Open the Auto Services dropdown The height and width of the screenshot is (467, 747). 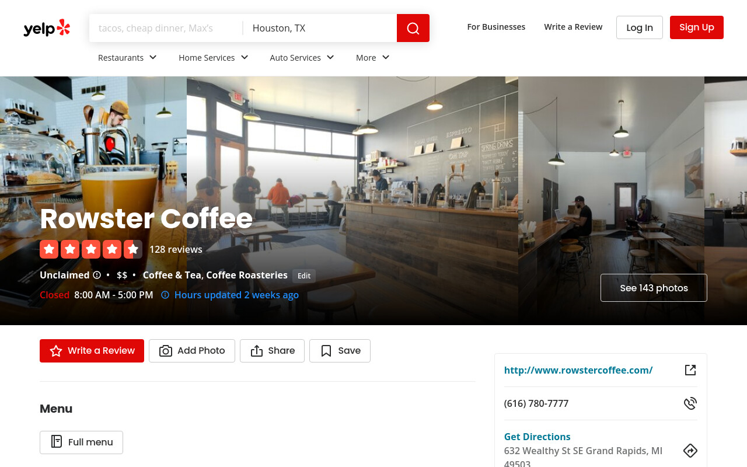pyautogui.click(x=302, y=57)
